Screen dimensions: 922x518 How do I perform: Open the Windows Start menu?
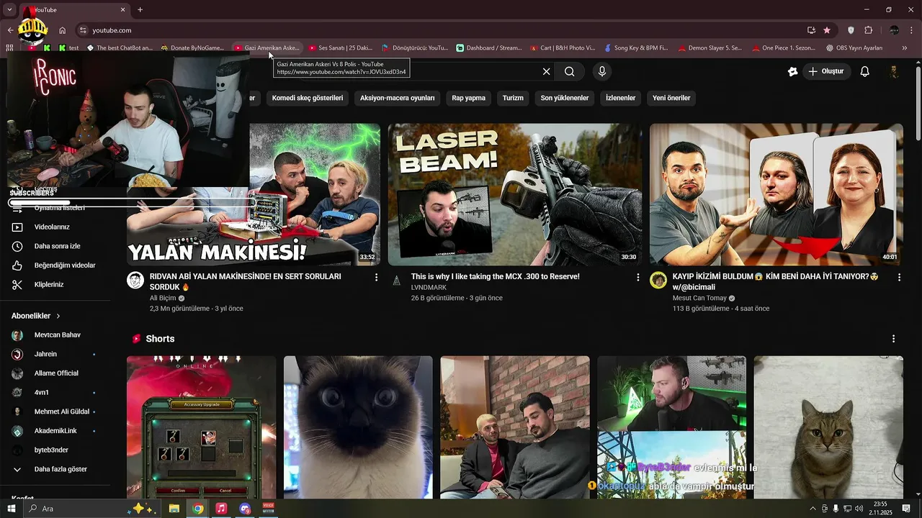[x=11, y=509]
